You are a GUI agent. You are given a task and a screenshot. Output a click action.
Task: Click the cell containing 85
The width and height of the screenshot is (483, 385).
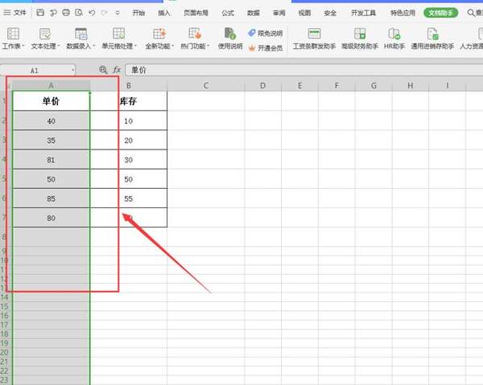click(x=52, y=199)
